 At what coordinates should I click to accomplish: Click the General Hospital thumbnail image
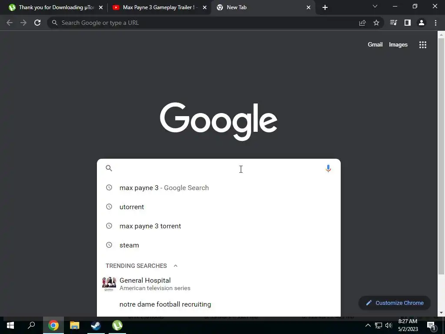tap(109, 284)
